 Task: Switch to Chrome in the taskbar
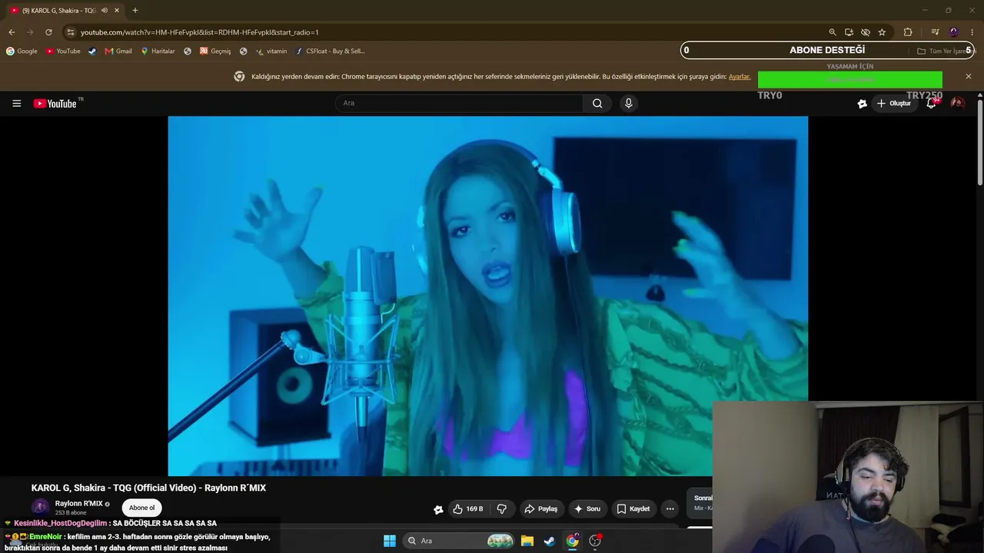tap(572, 541)
